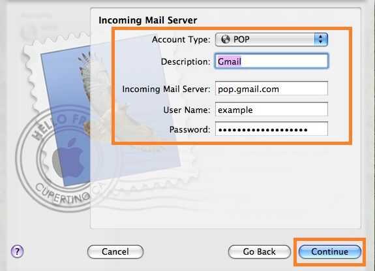The height and width of the screenshot is (271, 375).
Task: Focus the Description field containing Gmail
Action: pos(271,61)
